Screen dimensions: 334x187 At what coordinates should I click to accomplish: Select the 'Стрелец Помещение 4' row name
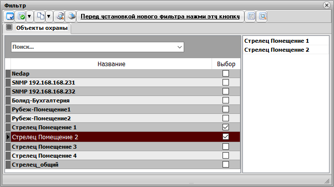44,156
